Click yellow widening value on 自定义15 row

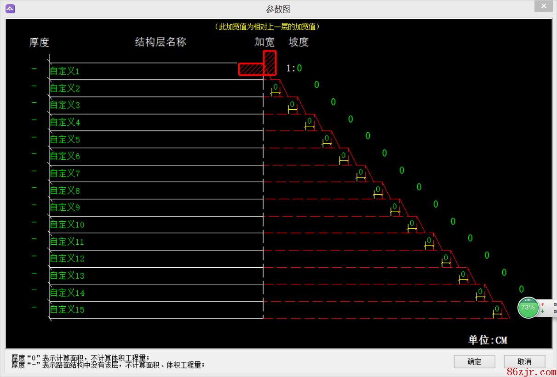point(497,309)
